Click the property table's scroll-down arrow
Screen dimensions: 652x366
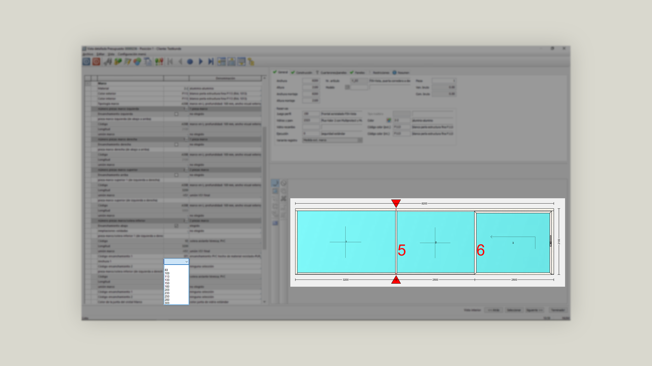[265, 302]
